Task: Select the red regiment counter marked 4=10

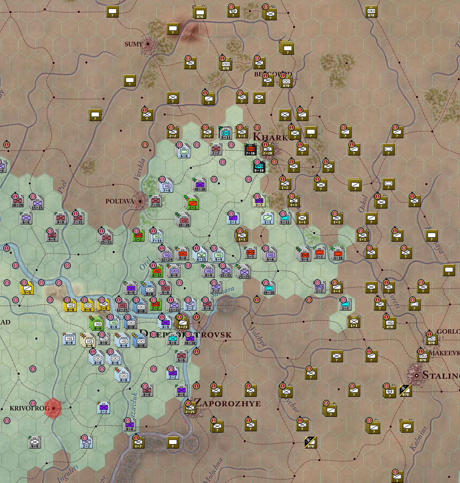Action: pyautogui.click(x=338, y=254)
